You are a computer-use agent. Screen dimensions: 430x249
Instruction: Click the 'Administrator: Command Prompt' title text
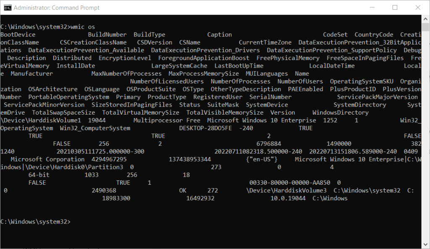click(x=57, y=8)
